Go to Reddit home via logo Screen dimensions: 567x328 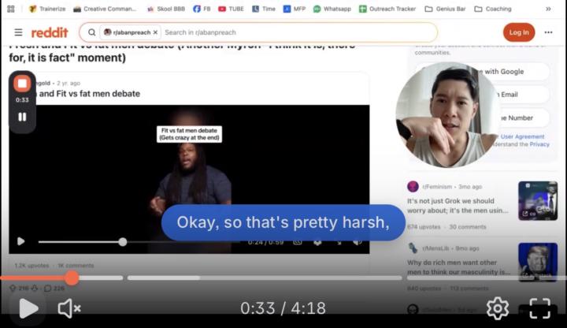(x=50, y=32)
